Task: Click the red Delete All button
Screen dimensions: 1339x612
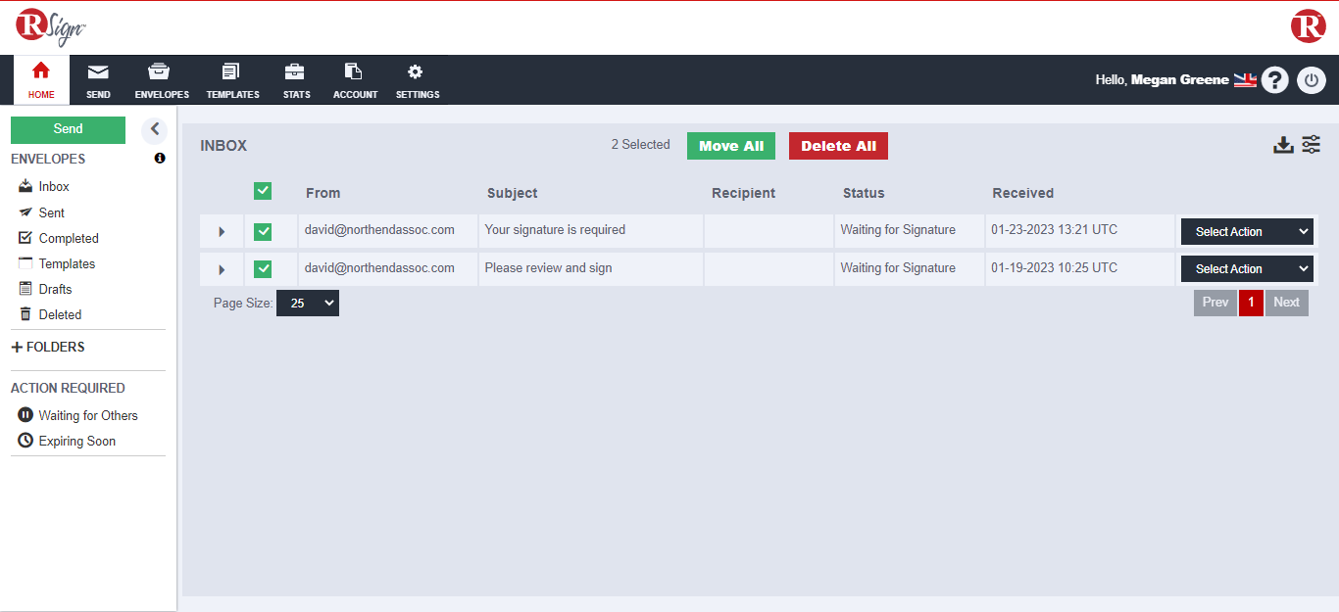Action: click(838, 146)
